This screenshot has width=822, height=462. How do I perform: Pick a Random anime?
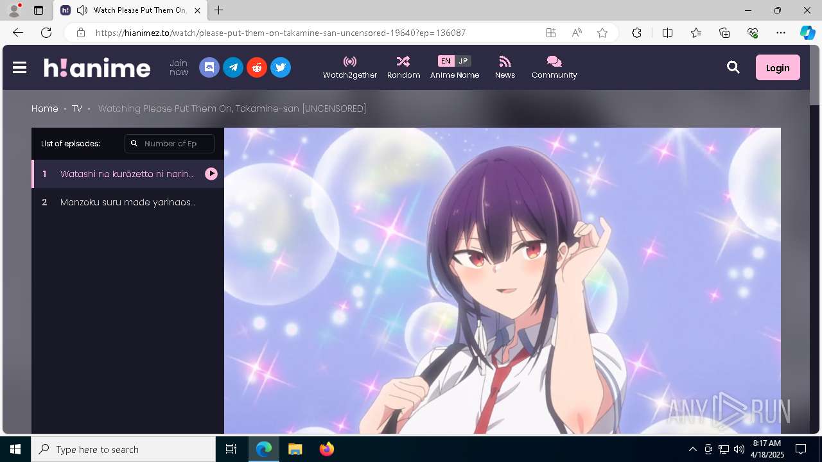tap(403, 67)
